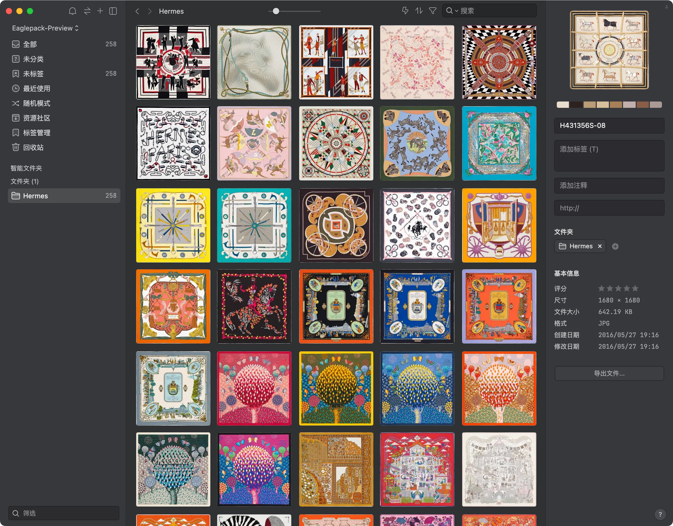
Task: Select the pink dragonfly scarf thumbnail
Action: pyautogui.click(x=417, y=62)
